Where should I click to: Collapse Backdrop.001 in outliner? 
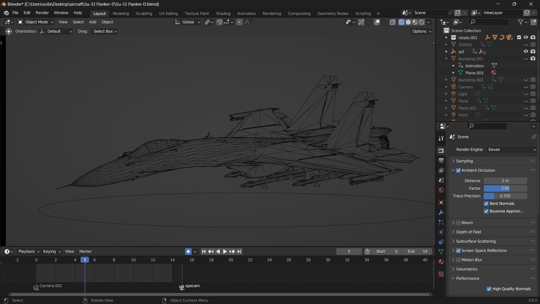pos(446,59)
